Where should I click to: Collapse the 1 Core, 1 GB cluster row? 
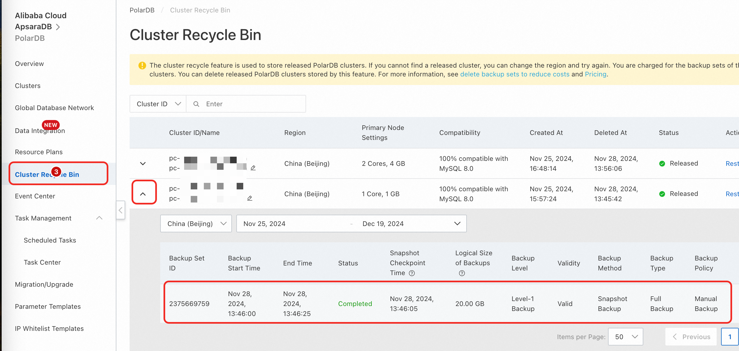pos(143,194)
